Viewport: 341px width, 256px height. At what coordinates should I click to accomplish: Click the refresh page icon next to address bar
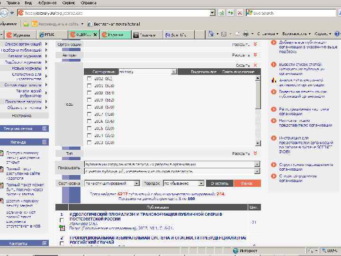tap(230, 13)
